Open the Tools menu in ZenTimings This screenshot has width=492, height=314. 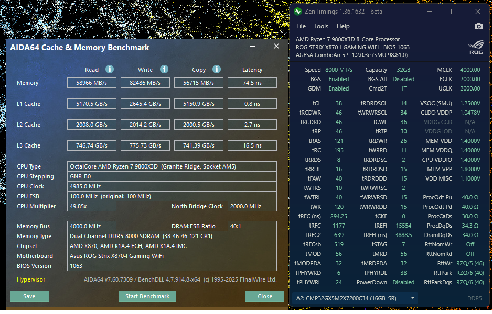[x=321, y=26]
